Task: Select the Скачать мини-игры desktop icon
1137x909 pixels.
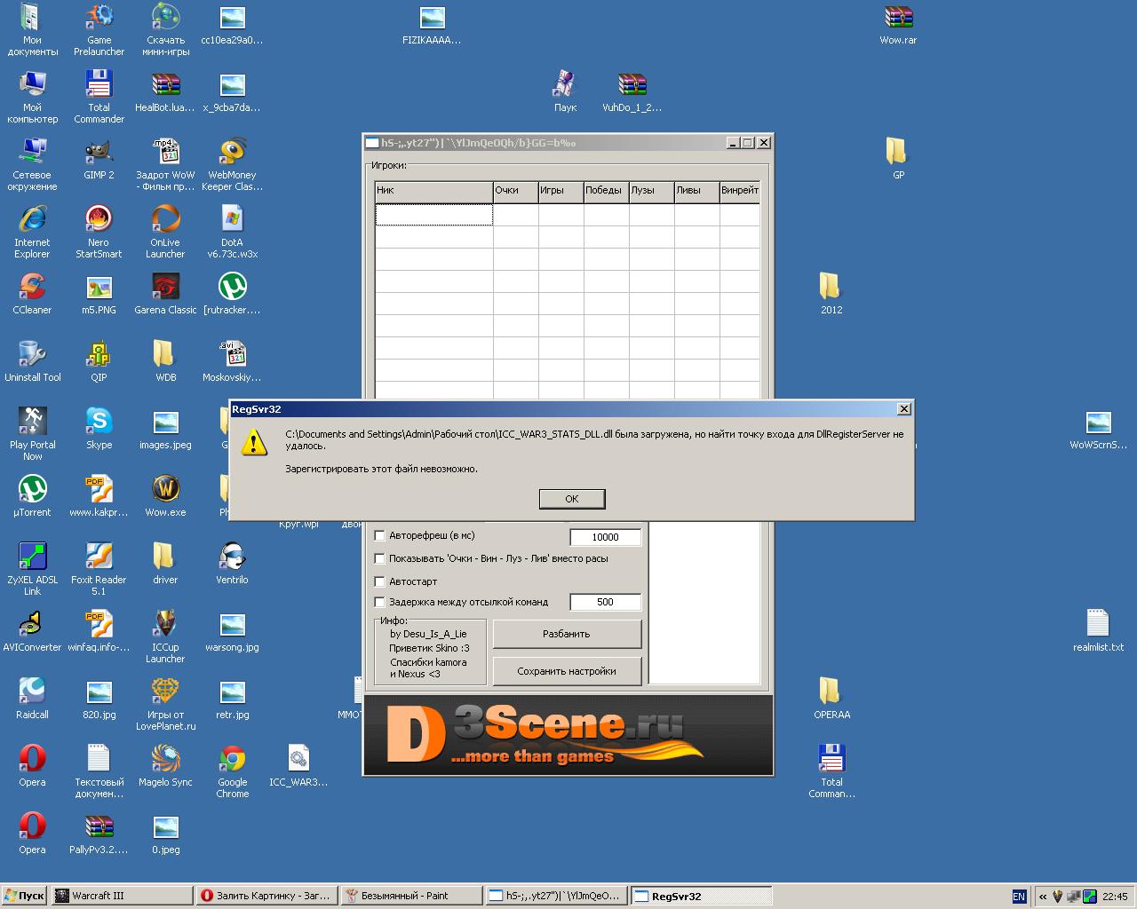Action: [x=165, y=30]
